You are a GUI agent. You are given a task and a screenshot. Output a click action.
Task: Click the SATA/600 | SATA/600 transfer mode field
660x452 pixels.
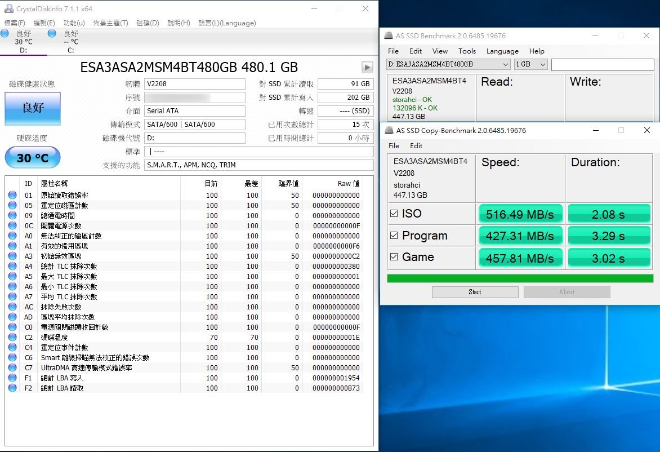pyautogui.click(x=194, y=124)
